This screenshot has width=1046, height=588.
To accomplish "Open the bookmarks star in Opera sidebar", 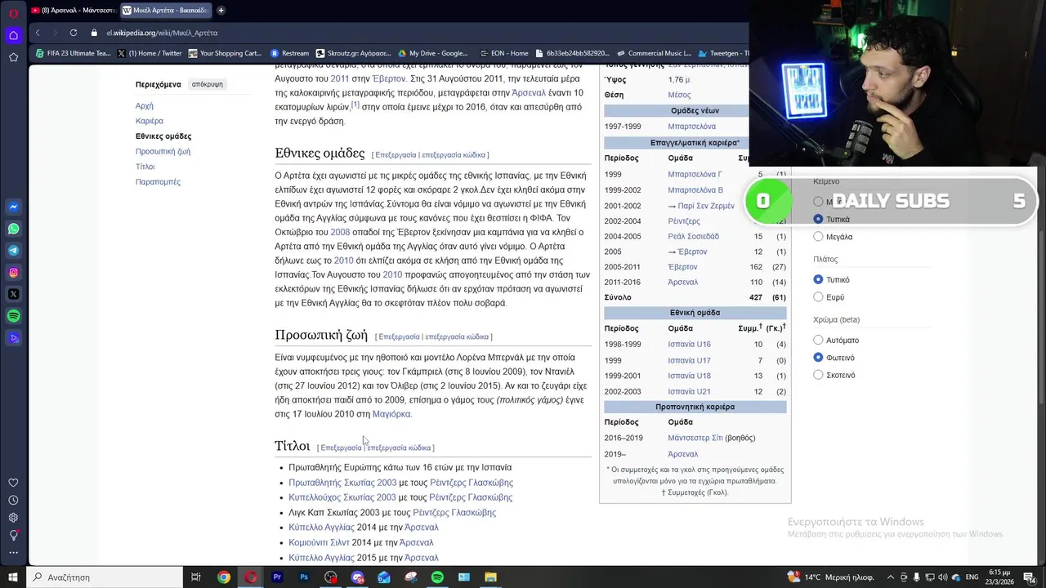I will coord(13,57).
